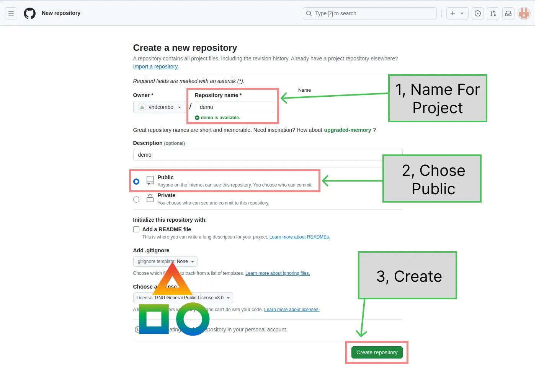Open the issues icon in header
This screenshot has height=370, width=539.
click(x=478, y=13)
